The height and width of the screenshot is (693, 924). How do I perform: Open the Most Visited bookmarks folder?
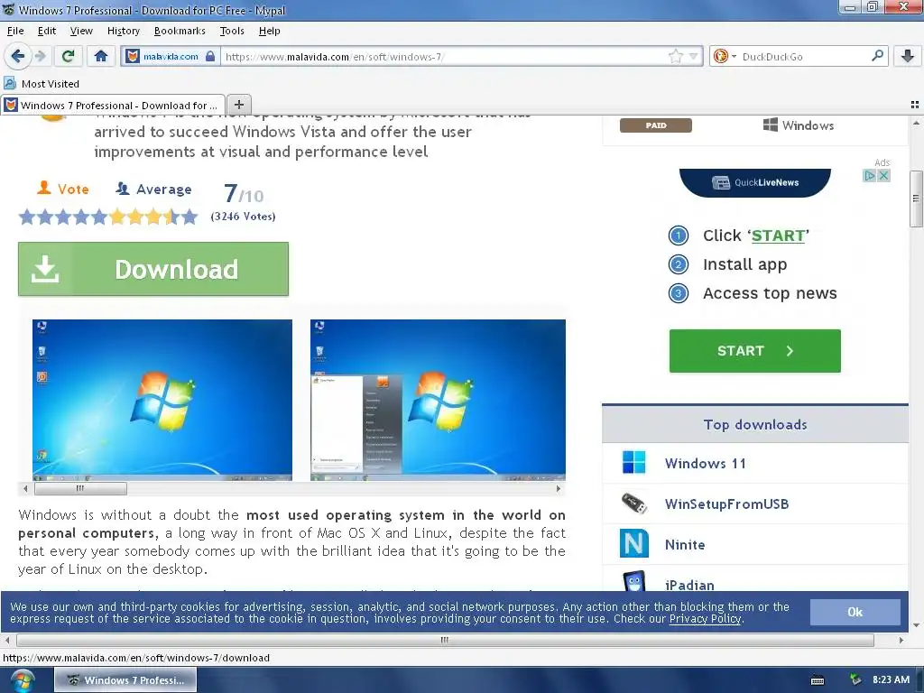tap(42, 84)
